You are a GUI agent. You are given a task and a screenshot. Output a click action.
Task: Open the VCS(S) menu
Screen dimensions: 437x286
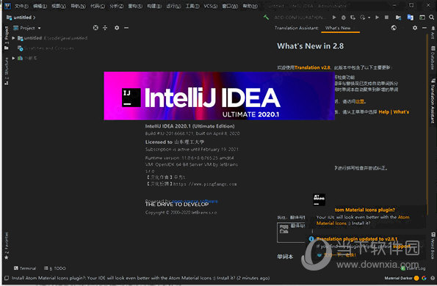click(210, 6)
